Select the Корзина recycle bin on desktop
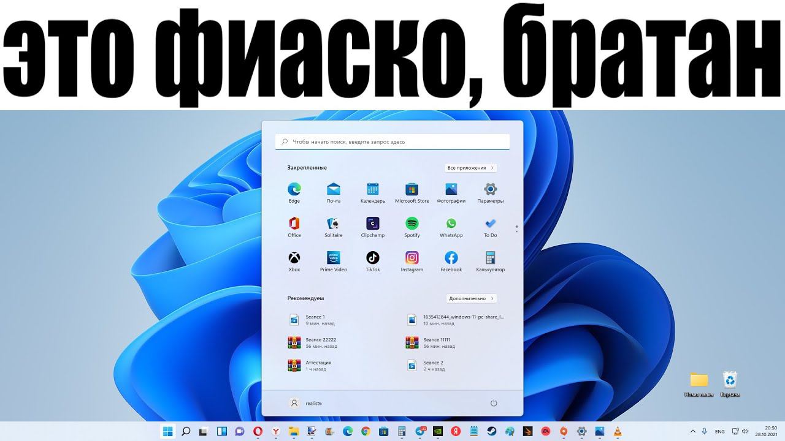 pyautogui.click(x=730, y=385)
